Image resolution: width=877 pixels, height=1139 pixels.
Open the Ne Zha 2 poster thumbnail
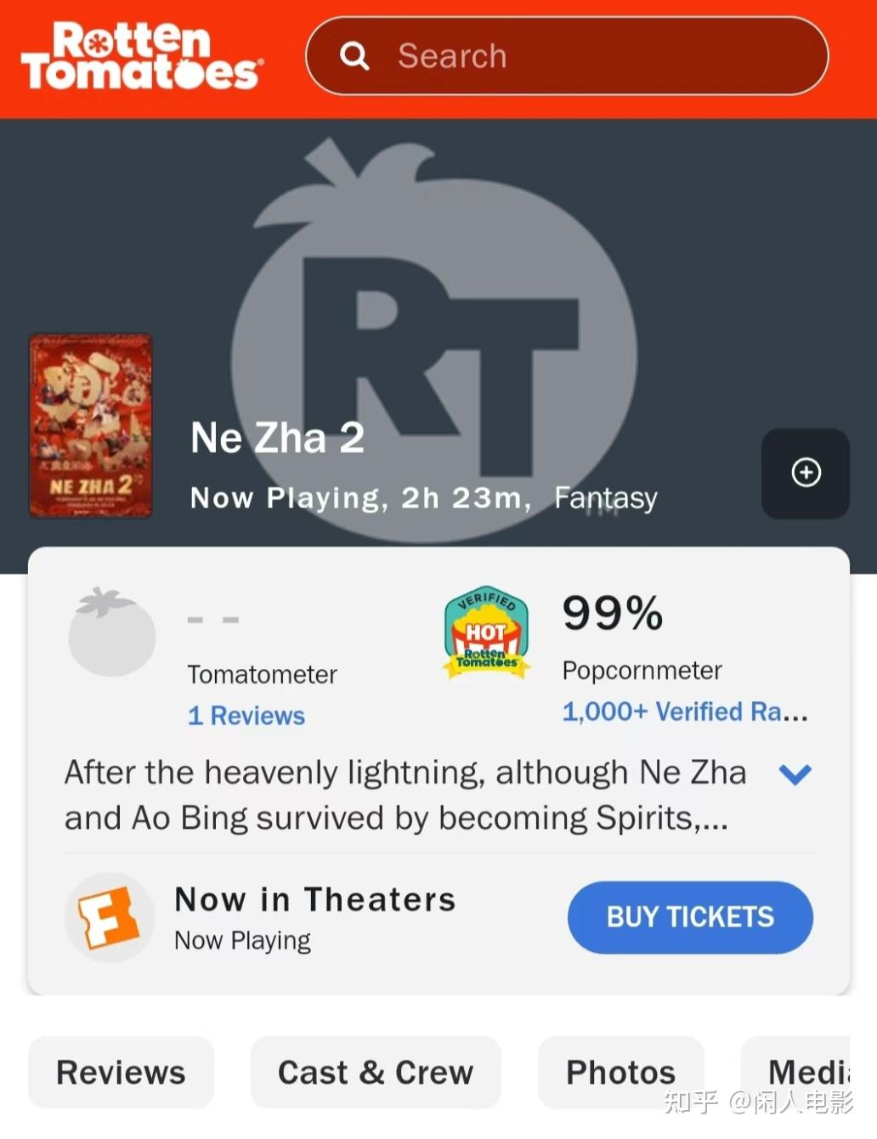(91, 425)
